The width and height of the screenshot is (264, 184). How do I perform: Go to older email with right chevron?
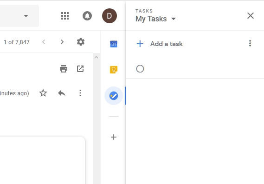point(62,42)
